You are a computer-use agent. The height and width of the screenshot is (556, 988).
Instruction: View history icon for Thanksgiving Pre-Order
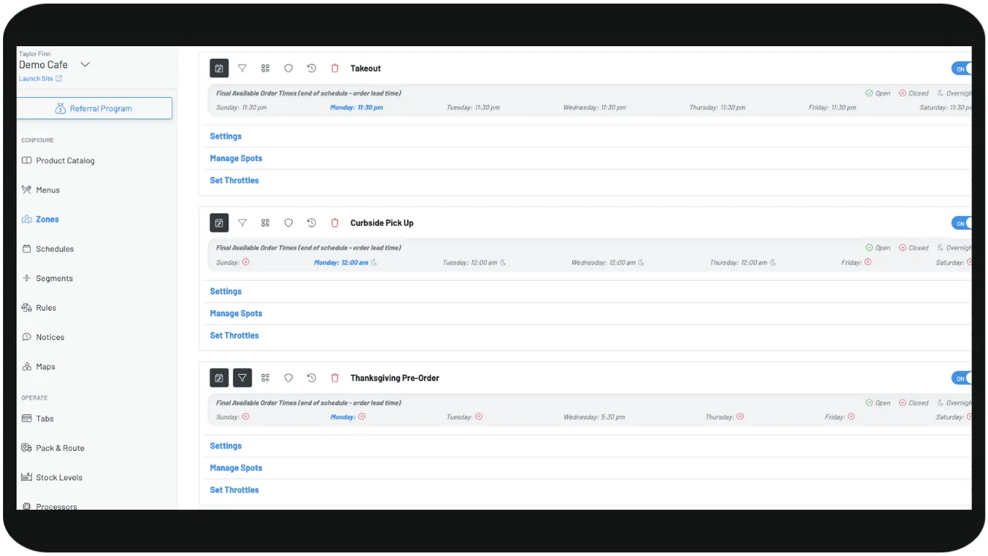[311, 378]
